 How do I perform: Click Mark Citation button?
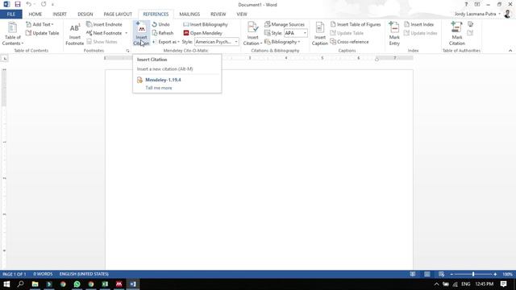457,34
